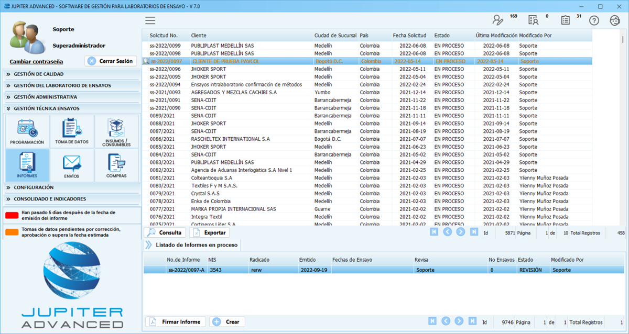Expand Gestión de Calidad section
629x334 pixels.
point(39,74)
